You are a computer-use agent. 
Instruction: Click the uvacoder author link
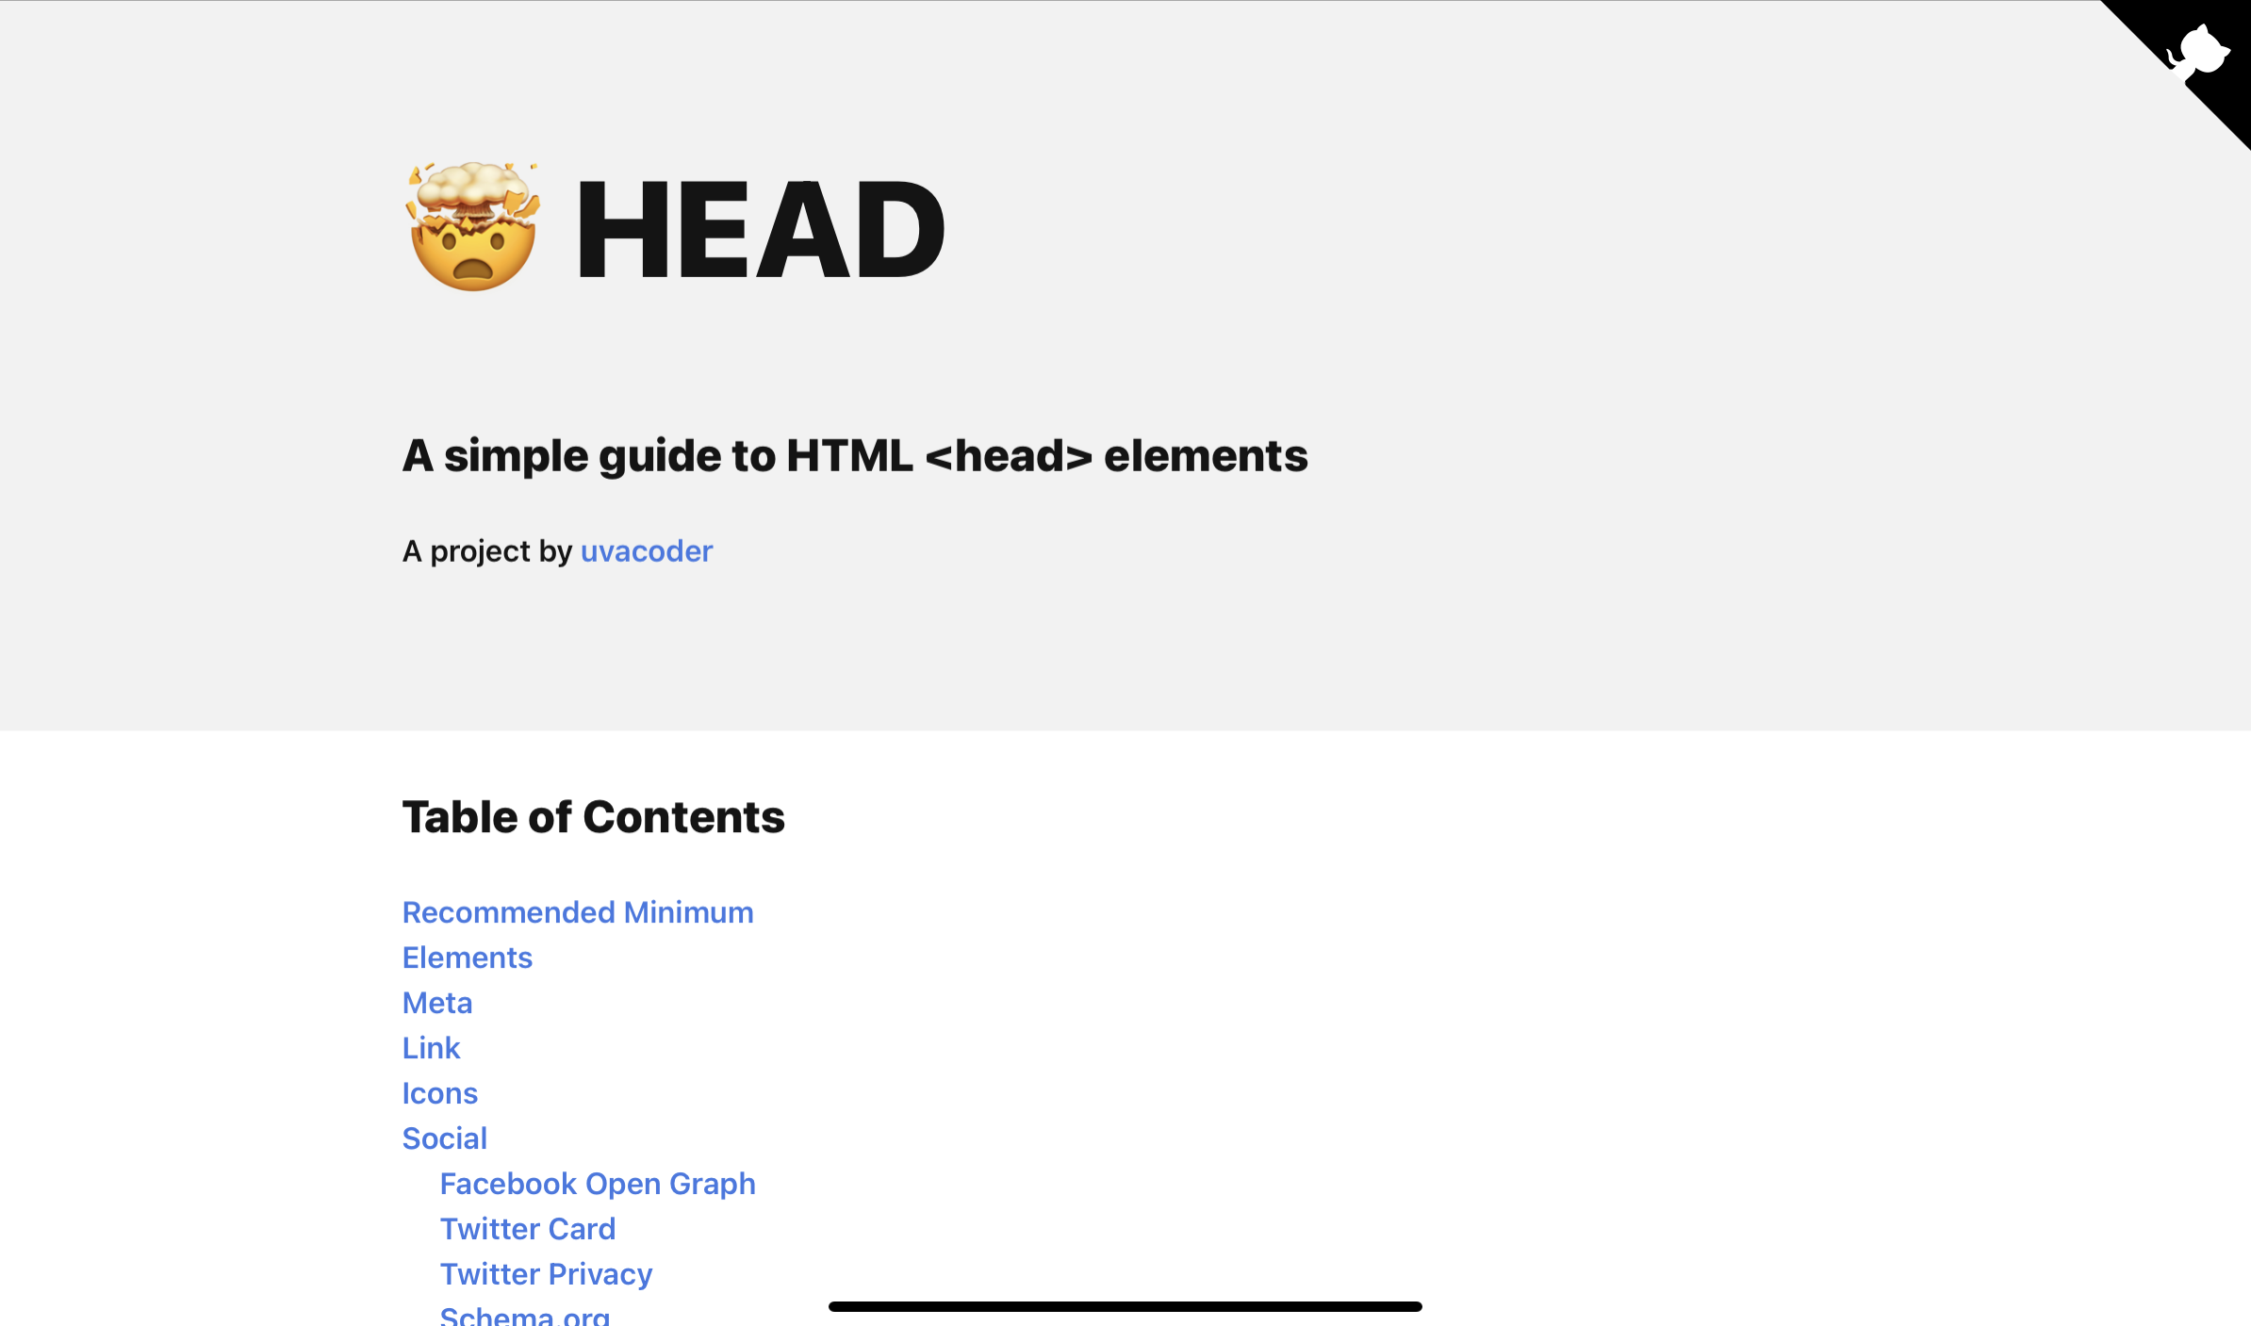[x=648, y=549]
